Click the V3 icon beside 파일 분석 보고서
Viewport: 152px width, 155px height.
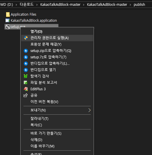coord(26,82)
